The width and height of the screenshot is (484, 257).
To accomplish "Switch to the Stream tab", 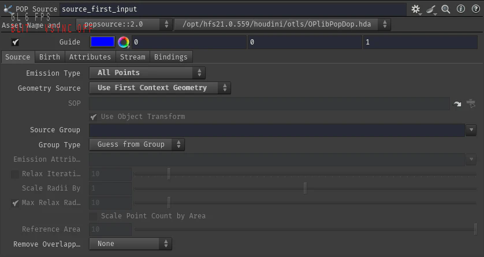I will pos(133,57).
